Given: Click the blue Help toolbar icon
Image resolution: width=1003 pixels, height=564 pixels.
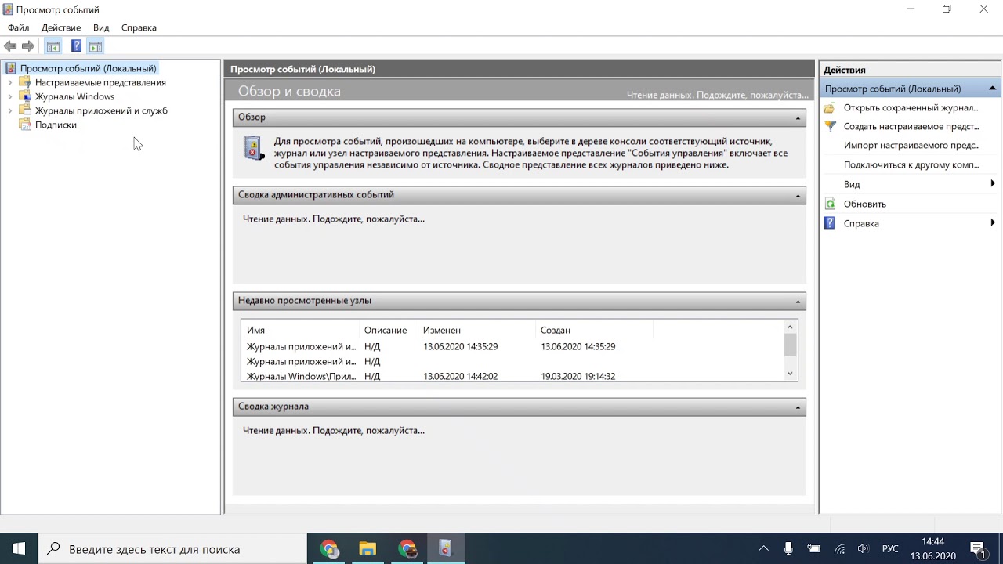Looking at the screenshot, I should pyautogui.click(x=76, y=46).
